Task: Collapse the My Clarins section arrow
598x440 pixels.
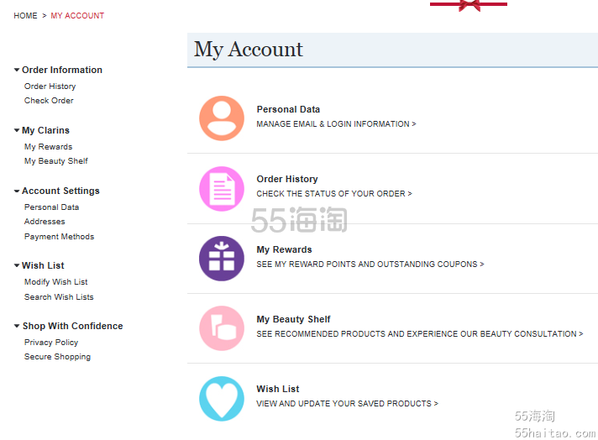Action: coord(17,130)
